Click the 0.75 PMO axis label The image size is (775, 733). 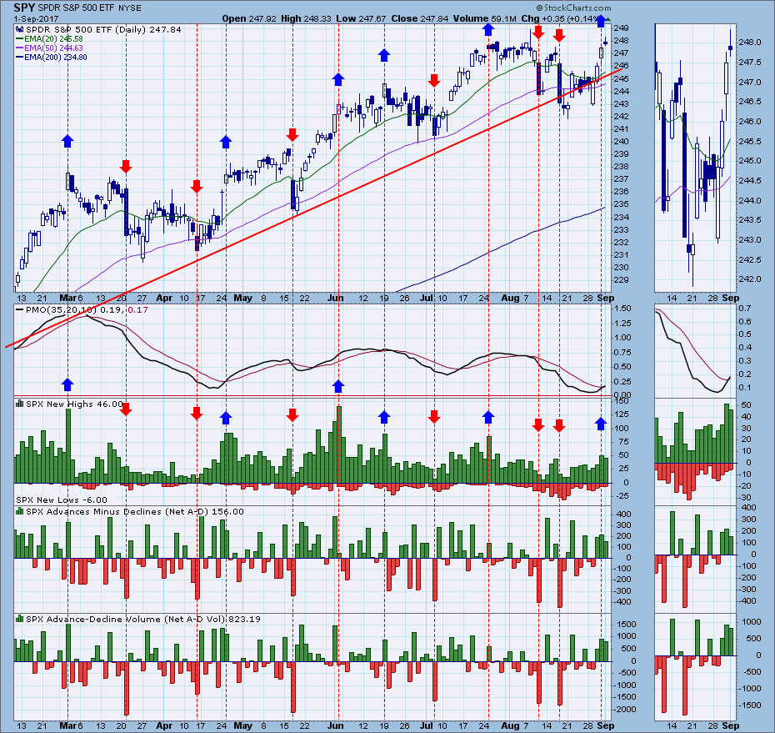(x=622, y=352)
